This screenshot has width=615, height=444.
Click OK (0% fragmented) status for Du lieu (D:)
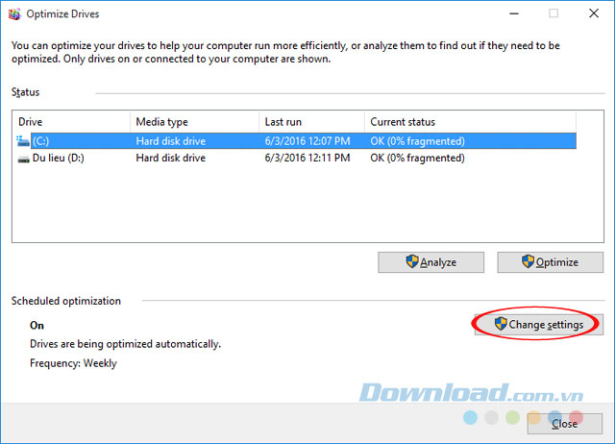[417, 158]
